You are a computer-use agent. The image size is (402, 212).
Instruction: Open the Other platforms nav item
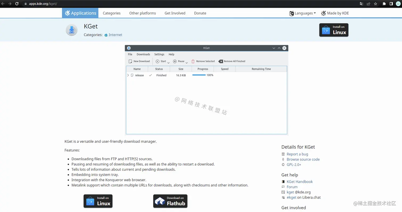tap(143, 13)
